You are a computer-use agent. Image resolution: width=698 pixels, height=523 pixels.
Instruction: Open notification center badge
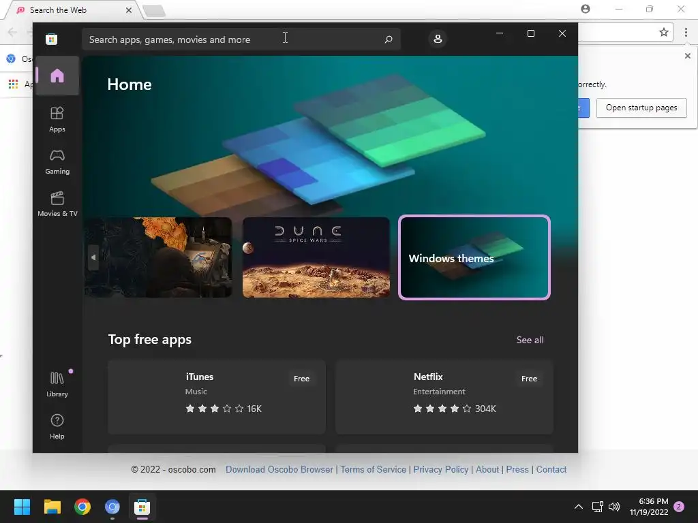click(679, 507)
